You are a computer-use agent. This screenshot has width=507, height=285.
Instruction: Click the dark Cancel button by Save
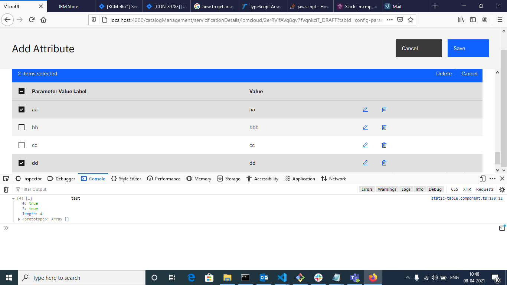point(419,48)
